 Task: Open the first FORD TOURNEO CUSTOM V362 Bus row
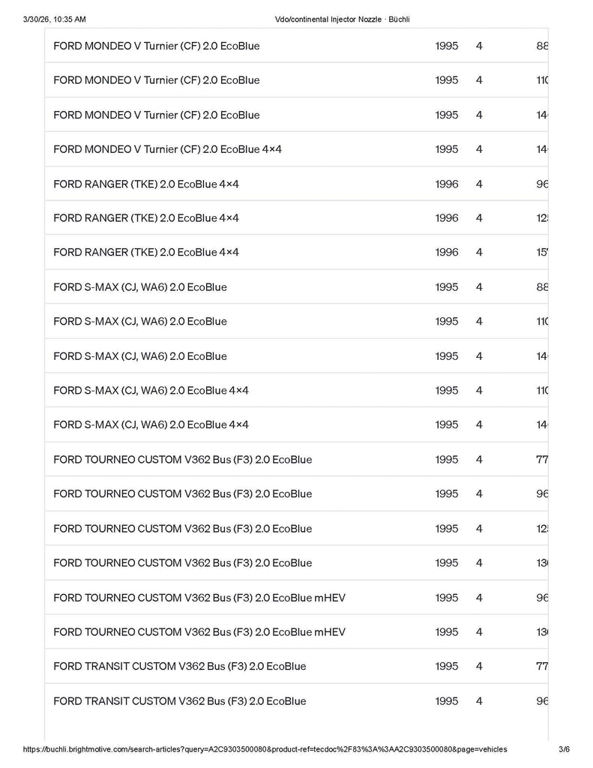click(x=296, y=460)
